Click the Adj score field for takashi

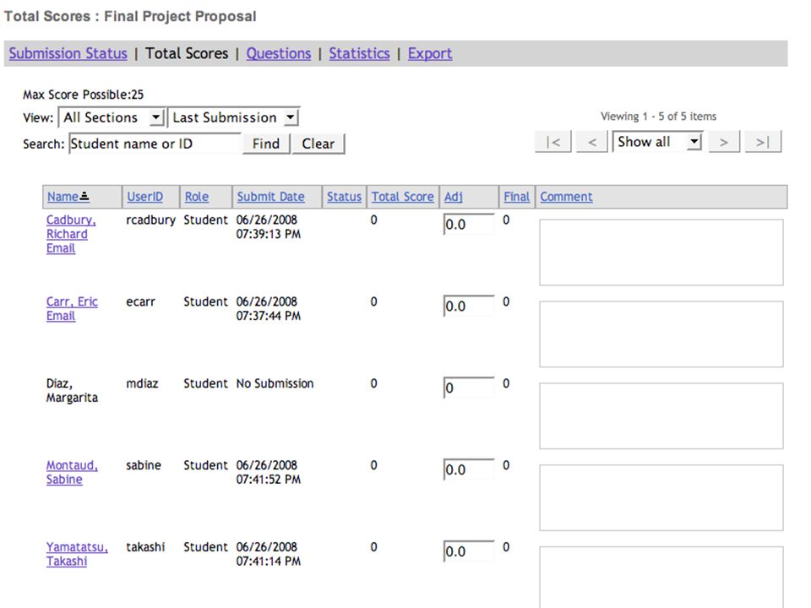[x=469, y=551]
